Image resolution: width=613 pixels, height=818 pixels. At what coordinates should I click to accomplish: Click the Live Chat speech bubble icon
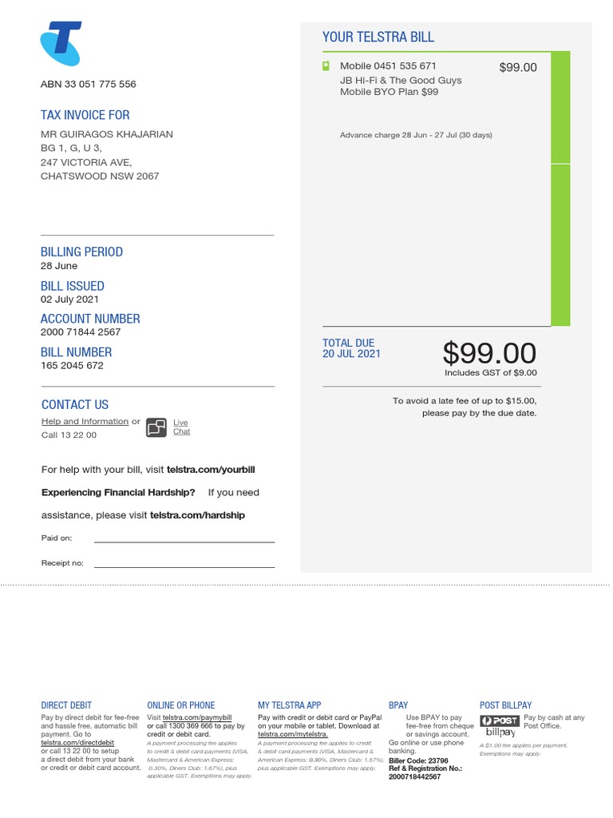[156, 427]
